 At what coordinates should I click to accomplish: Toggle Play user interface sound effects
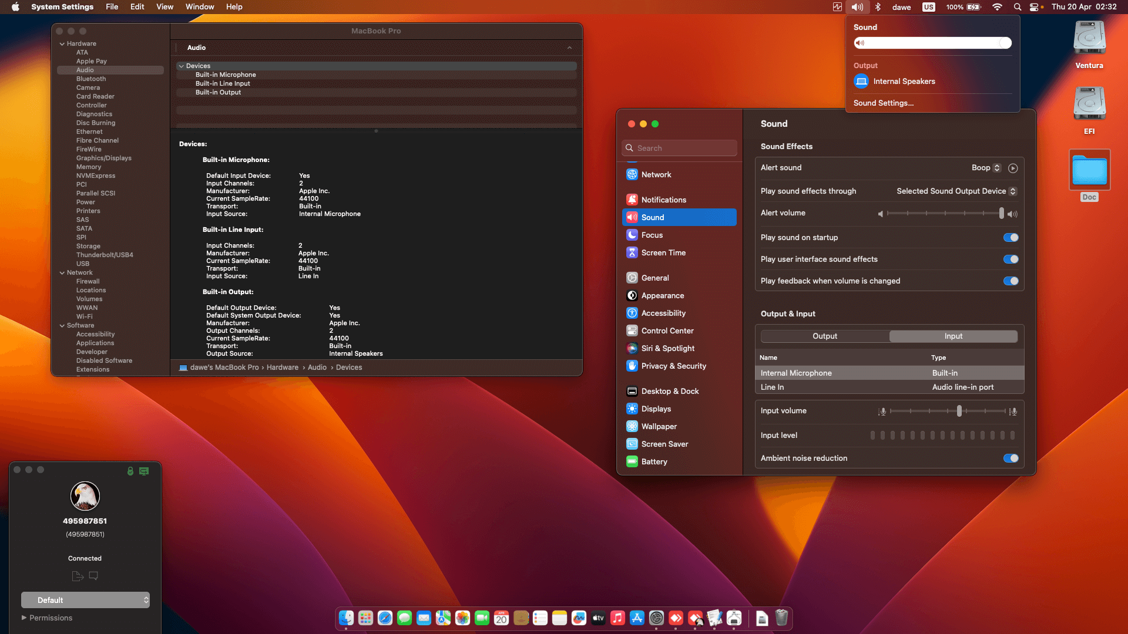[1010, 259]
